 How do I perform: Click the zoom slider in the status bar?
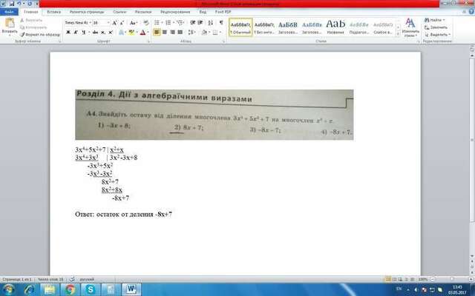coord(451,280)
